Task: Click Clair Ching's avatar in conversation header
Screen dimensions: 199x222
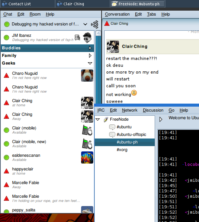Action: tap(113, 47)
